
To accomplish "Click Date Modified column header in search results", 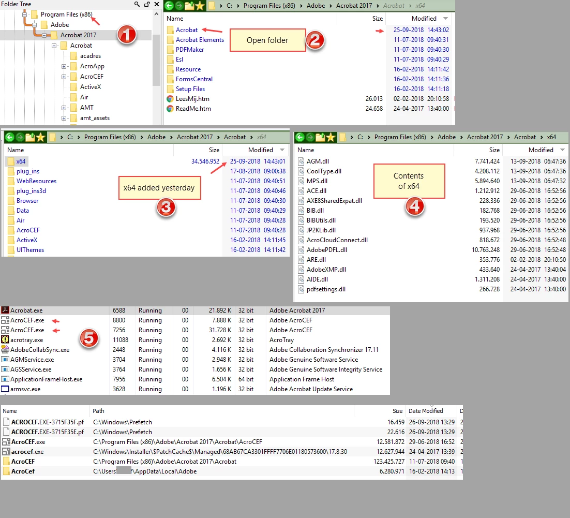I will [426, 411].
